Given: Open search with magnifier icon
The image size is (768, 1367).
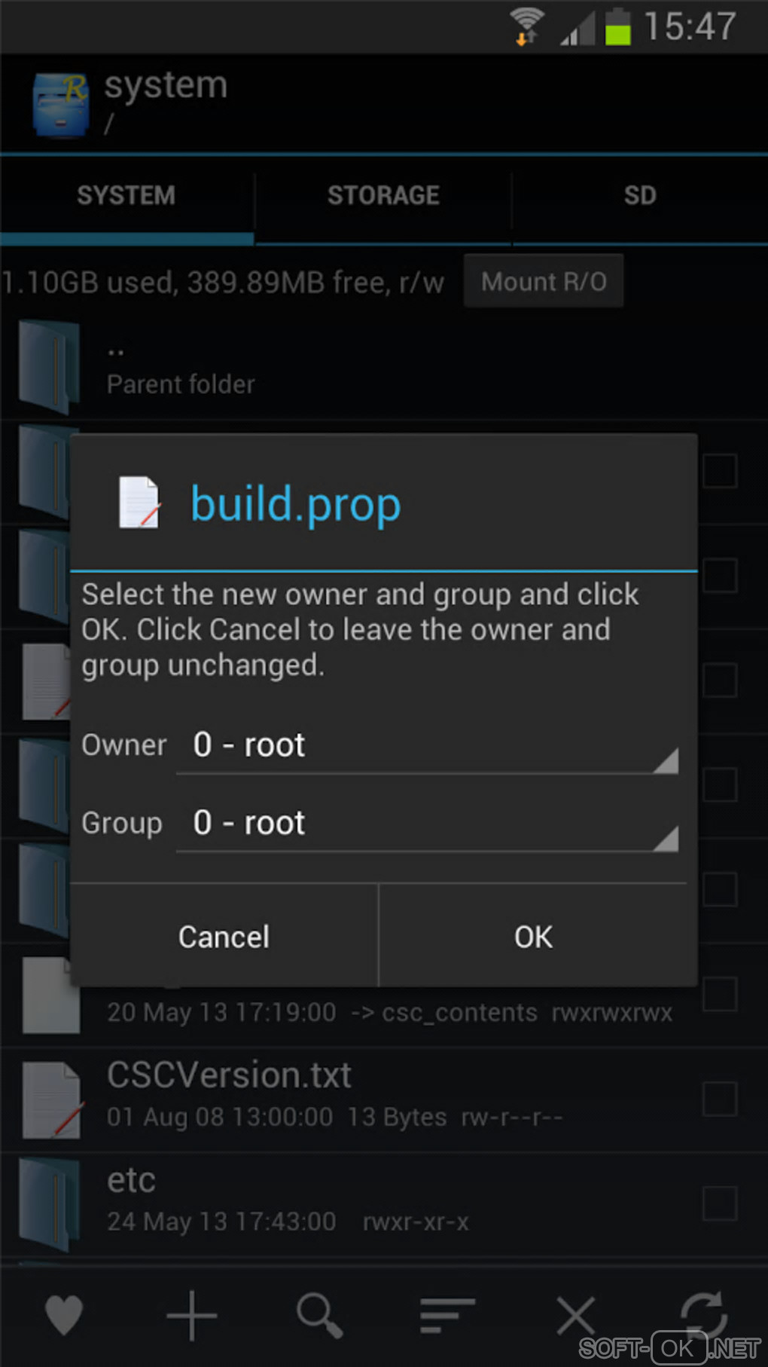Looking at the screenshot, I should (320, 1315).
